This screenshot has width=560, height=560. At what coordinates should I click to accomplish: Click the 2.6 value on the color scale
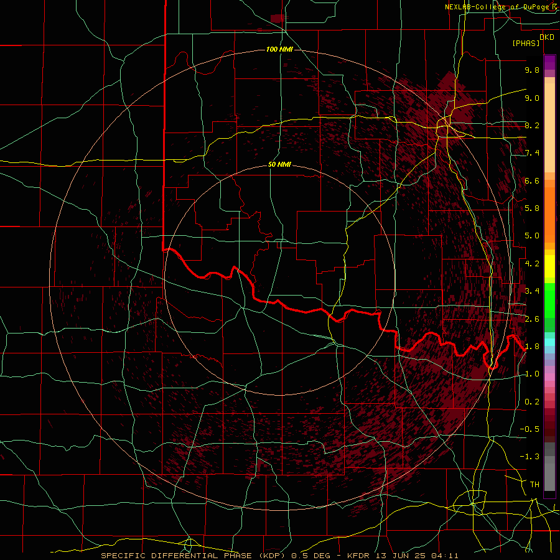click(x=532, y=319)
